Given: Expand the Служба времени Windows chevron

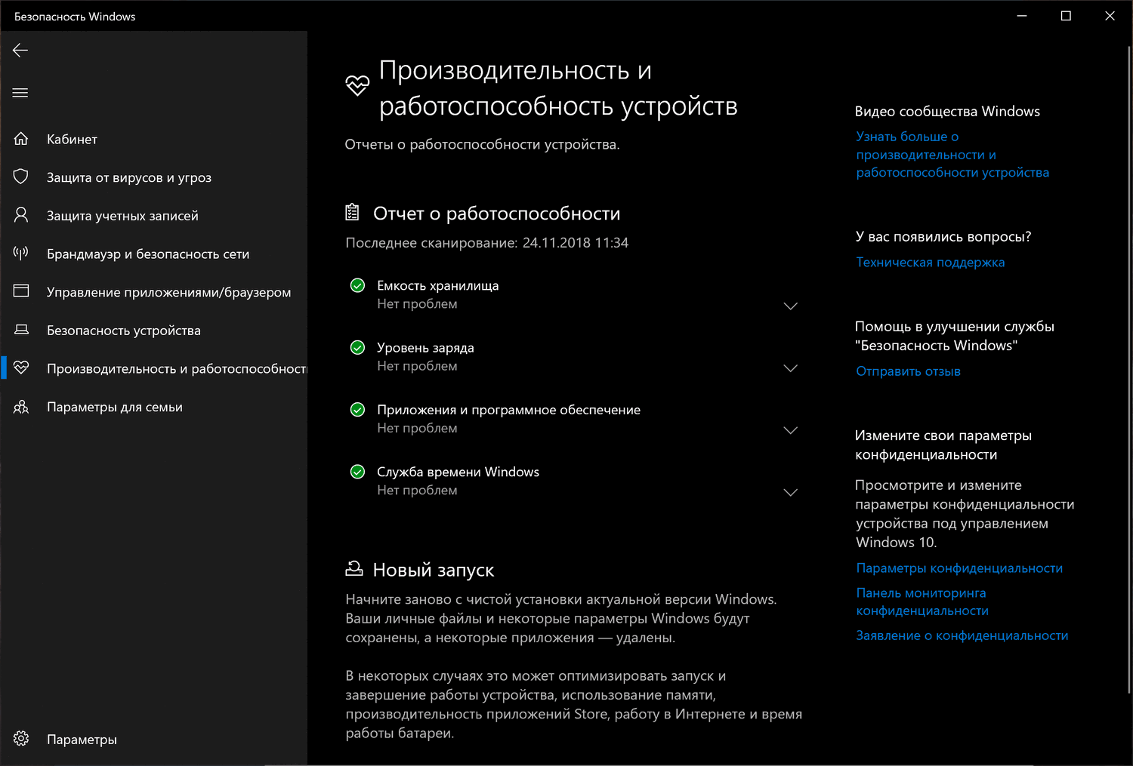Looking at the screenshot, I should coord(790,493).
